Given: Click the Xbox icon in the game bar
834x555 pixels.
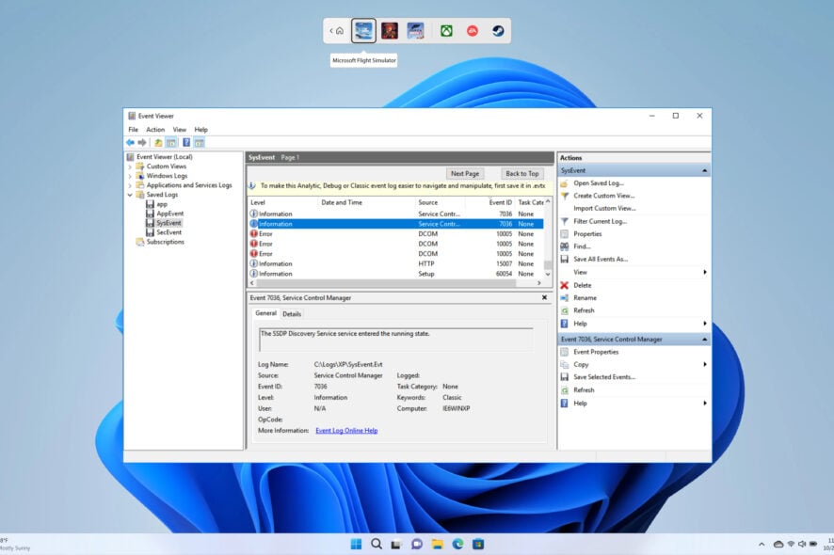Looking at the screenshot, I should 446,31.
